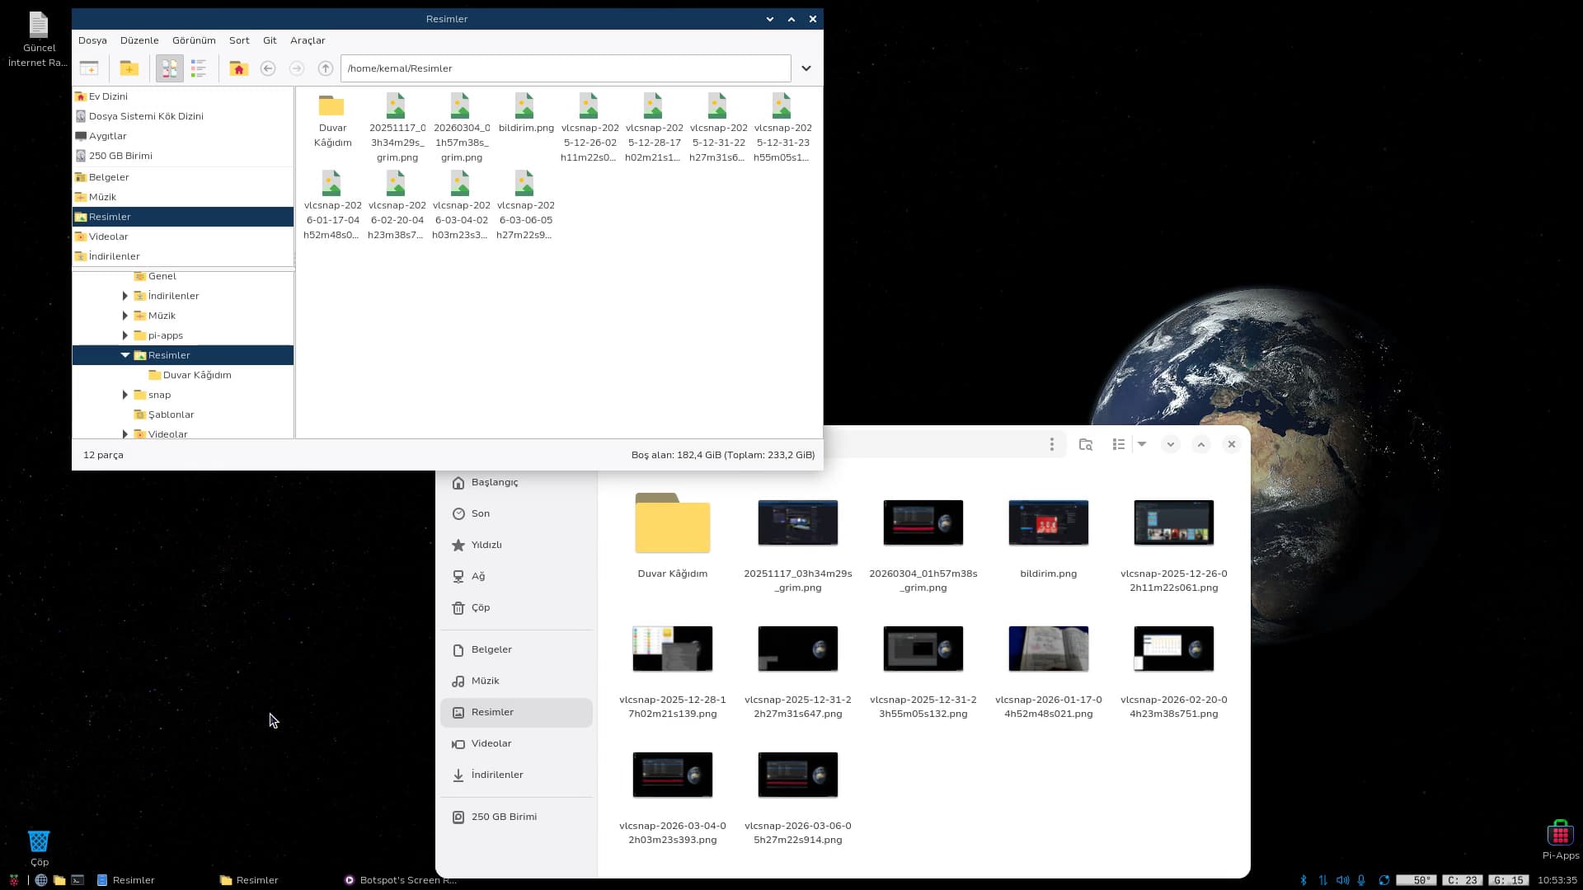
Task: Go to home folder using toolbar icon
Action: pyautogui.click(x=238, y=68)
